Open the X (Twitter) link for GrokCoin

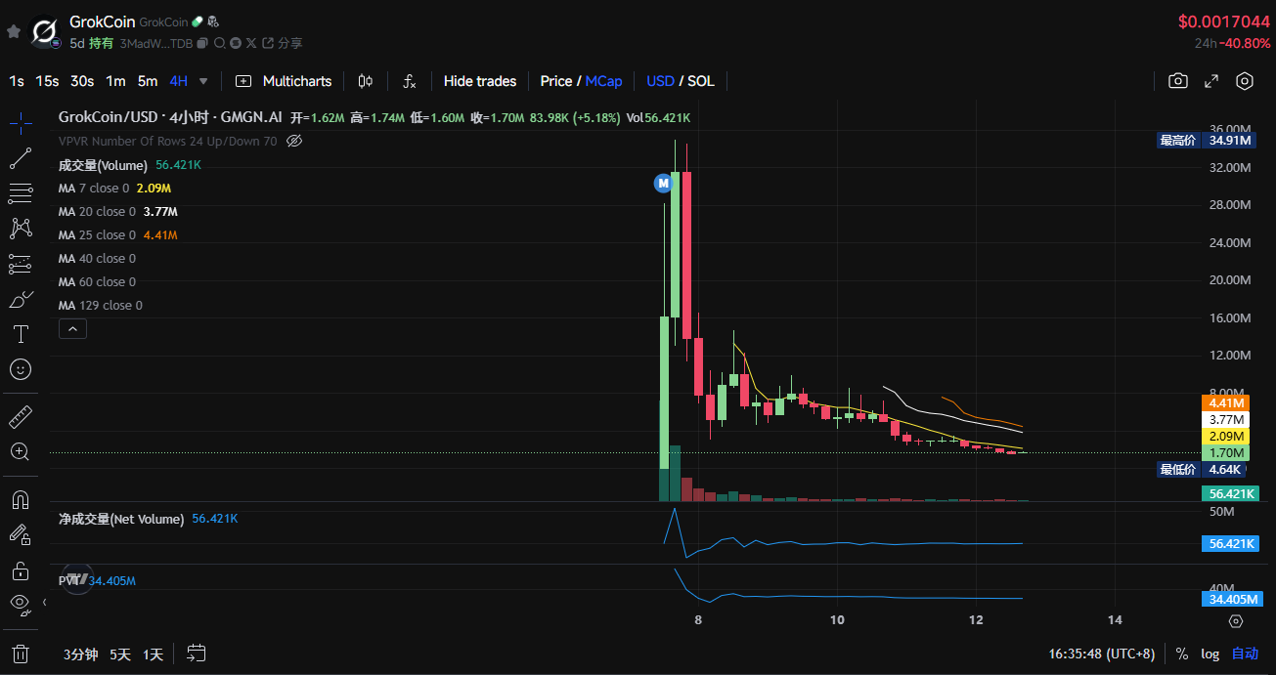(252, 43)
